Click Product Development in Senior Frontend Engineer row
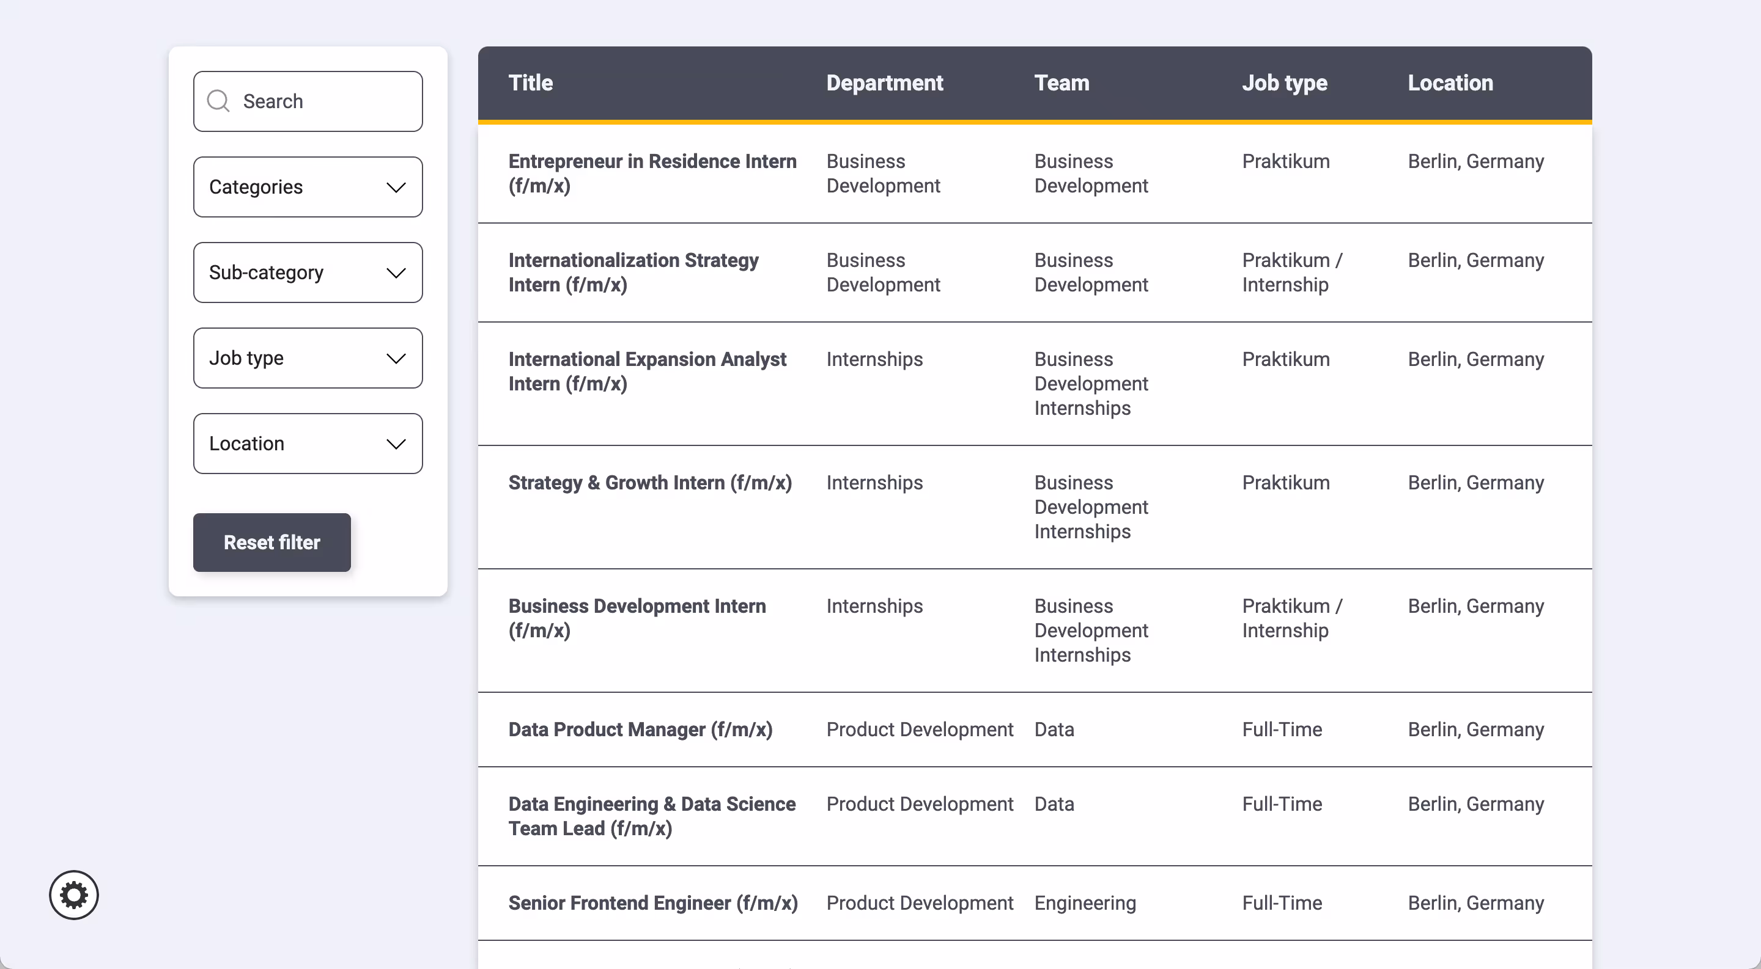The image size is (1761, 969). pyautogui.click(x=920, y=903)
